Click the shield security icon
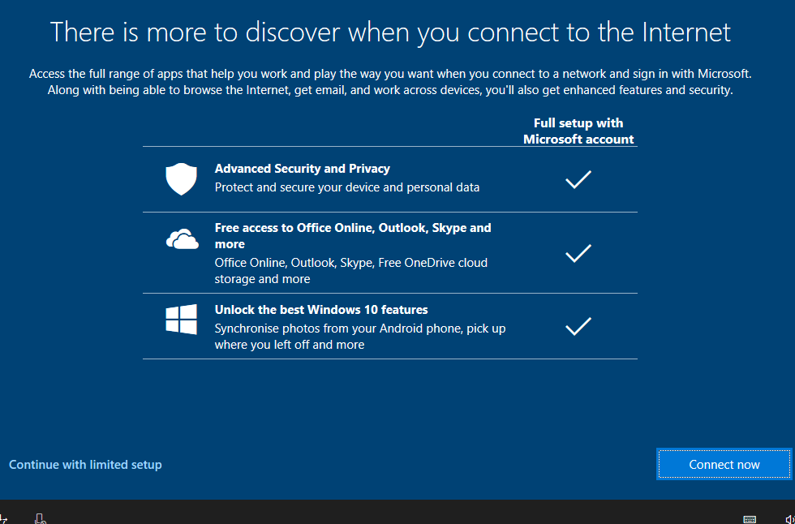Screen dimensions: 795x524 pos(181,179)
